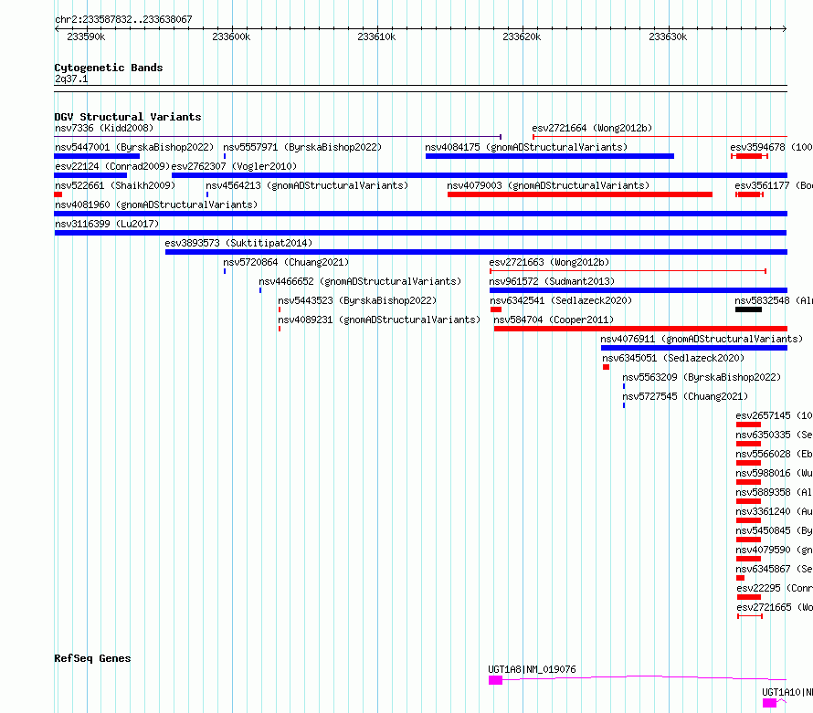Click nsv5443523 (ByrskaBishop2022) label
This screenshot has width=813, height=713.
(x=357, y=300)
